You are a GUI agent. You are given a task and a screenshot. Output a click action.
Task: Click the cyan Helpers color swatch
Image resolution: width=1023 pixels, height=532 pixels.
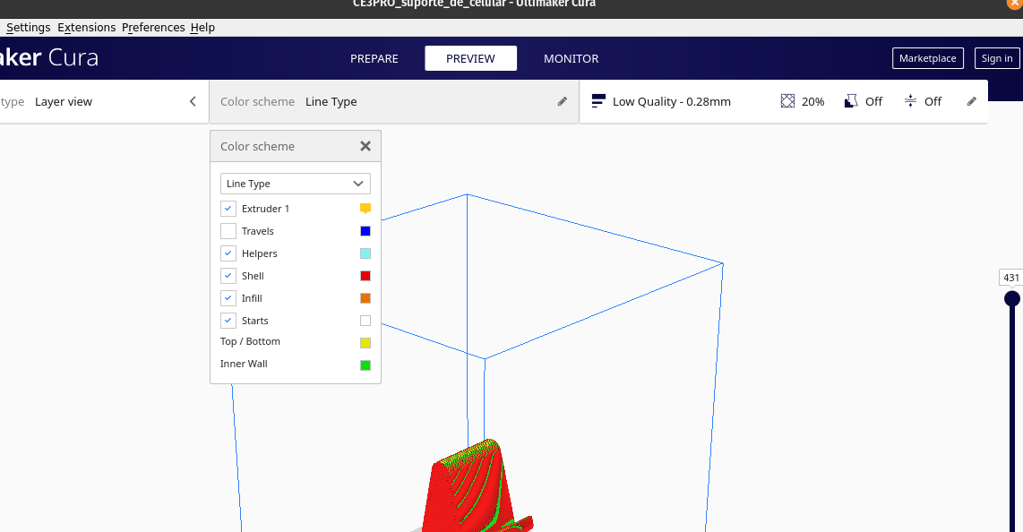point(365,253)
